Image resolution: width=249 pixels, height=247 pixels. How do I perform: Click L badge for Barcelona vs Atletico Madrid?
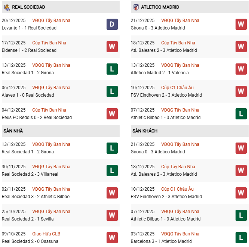241,238
